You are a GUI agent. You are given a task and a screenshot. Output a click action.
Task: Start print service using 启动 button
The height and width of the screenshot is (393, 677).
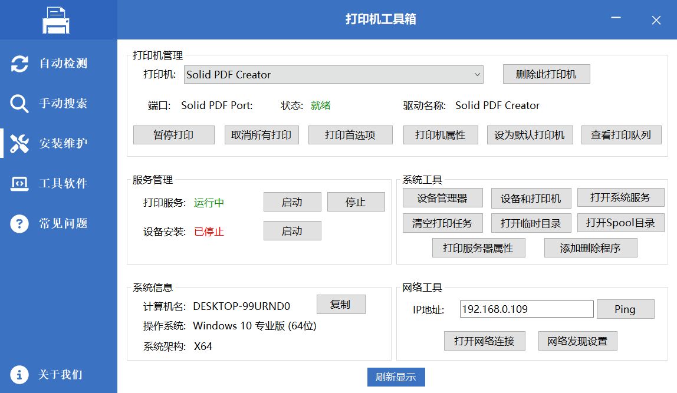click(x=292, y=202)
